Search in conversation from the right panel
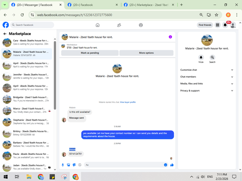The width and height of the screenshot is (242, 181). point(212,58)
